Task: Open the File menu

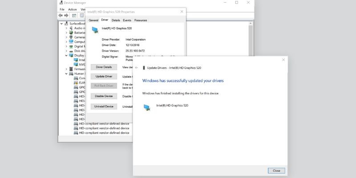Action: [x=62, y=9]
